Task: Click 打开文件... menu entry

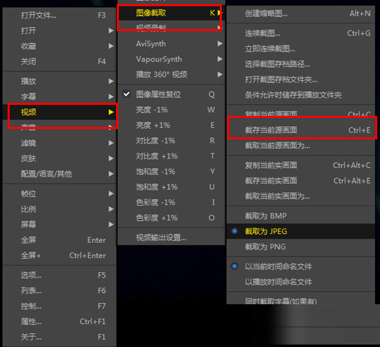Action: 59,15
